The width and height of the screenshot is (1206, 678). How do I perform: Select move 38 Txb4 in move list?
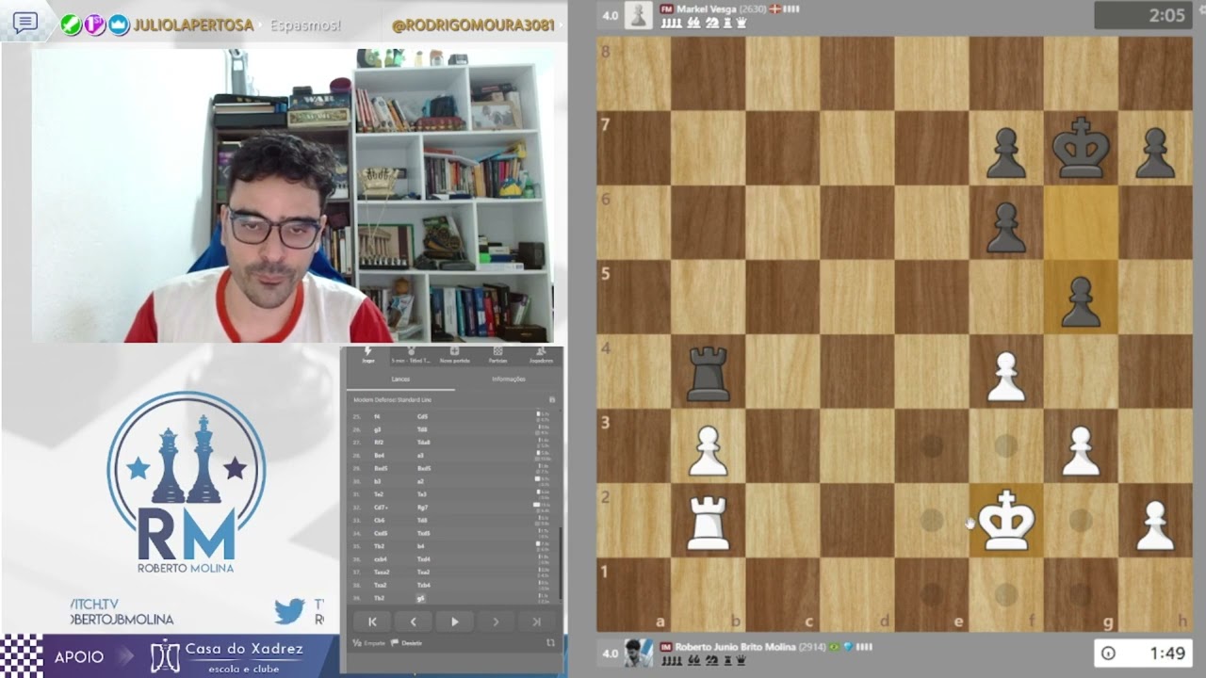pos(423,585)
